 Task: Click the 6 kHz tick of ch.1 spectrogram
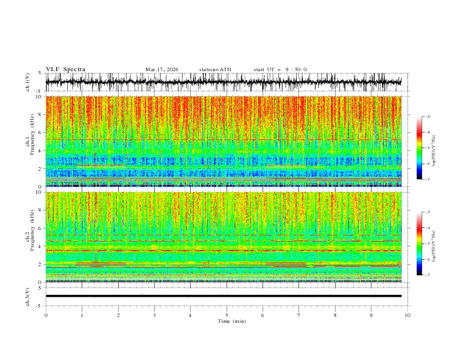41,132
